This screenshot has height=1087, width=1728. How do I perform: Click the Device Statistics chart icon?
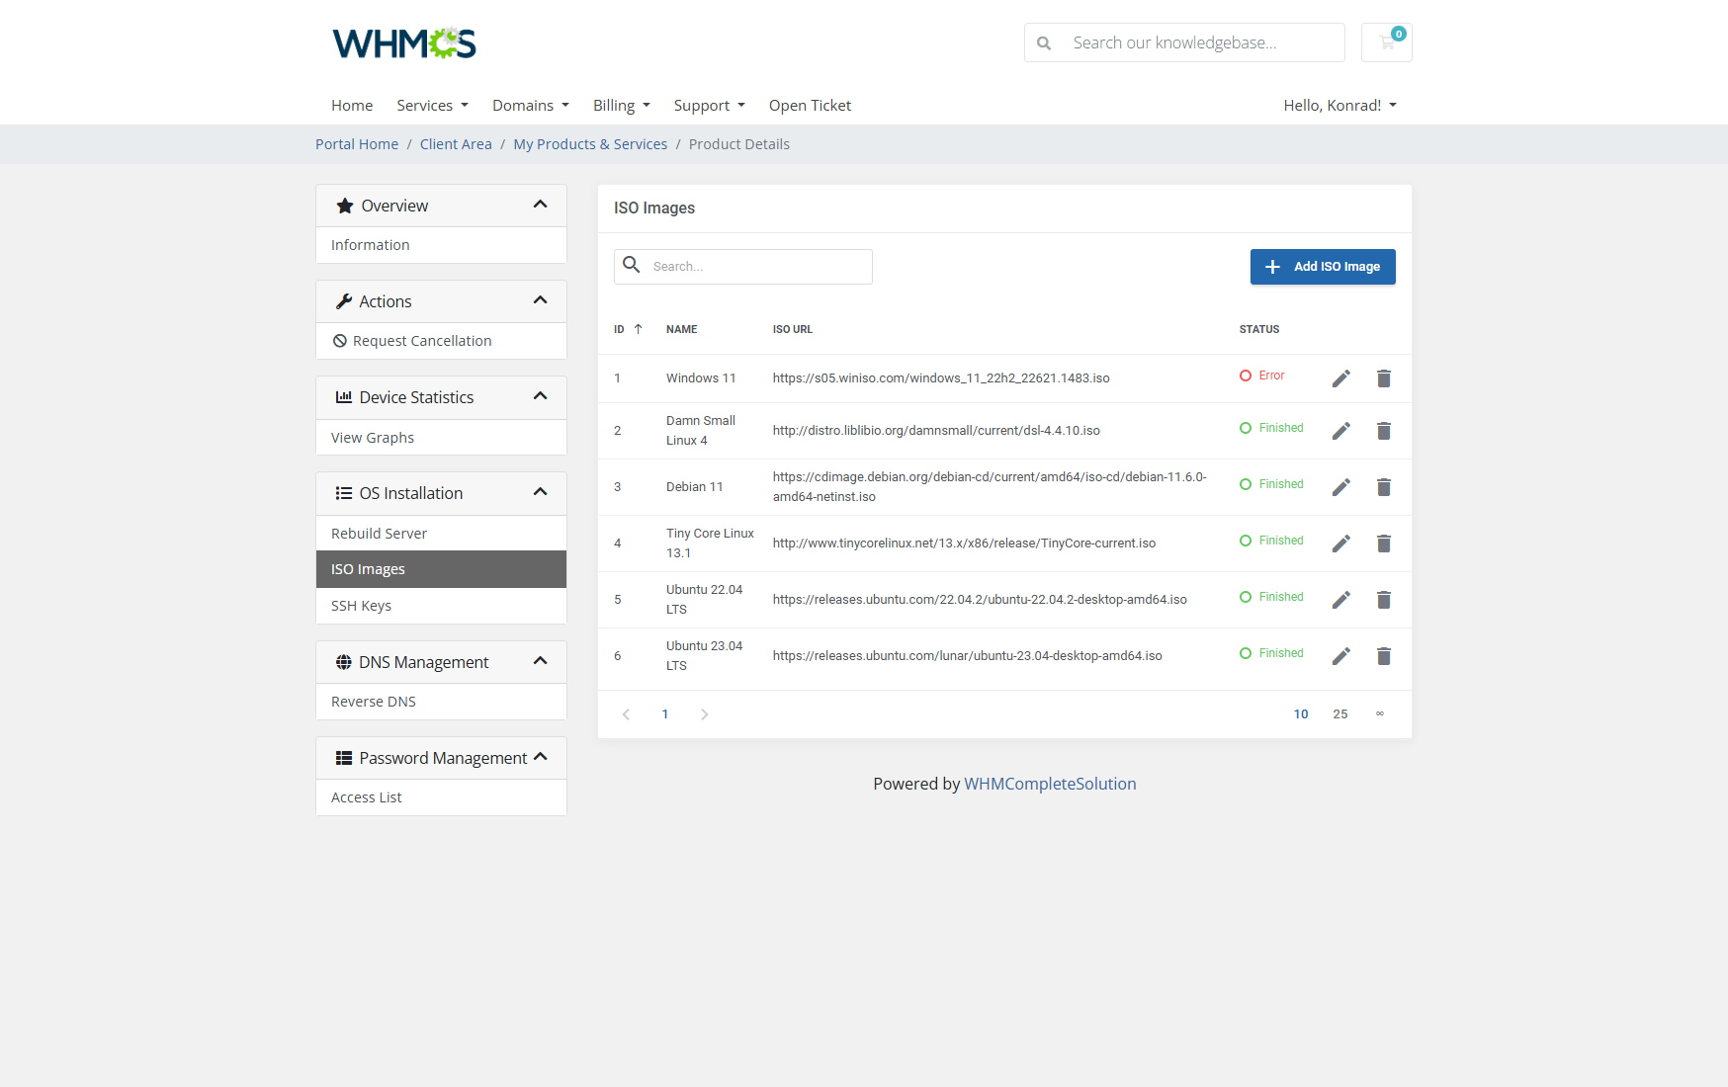[x=343, y=396]
